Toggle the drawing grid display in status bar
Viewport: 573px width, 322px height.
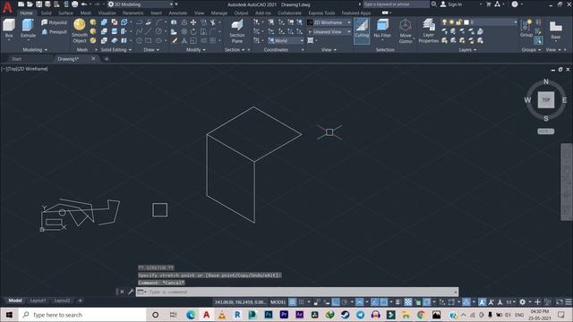[293, 302]
